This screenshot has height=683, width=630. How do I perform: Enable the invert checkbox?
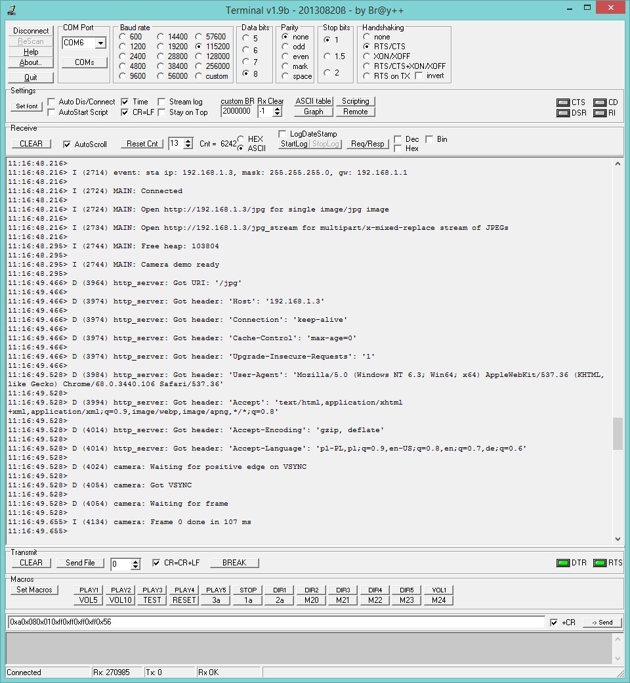tap(419, 76)
